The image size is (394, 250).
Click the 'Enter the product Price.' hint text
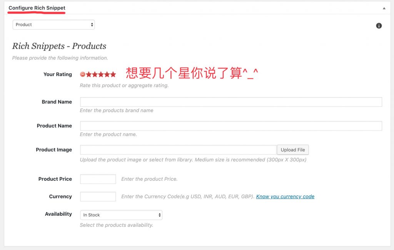coord(150,179)
